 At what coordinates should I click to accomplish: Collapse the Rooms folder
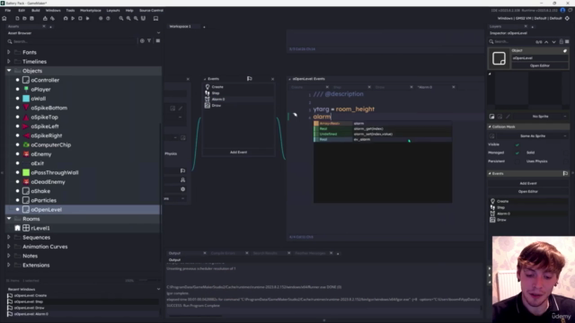pyautogui.click(x=9, y=219)
